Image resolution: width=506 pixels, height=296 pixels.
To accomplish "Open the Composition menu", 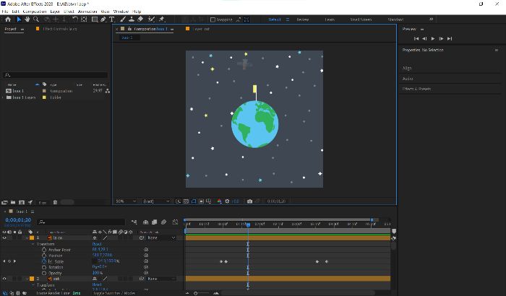I will (x=35, y=12).
